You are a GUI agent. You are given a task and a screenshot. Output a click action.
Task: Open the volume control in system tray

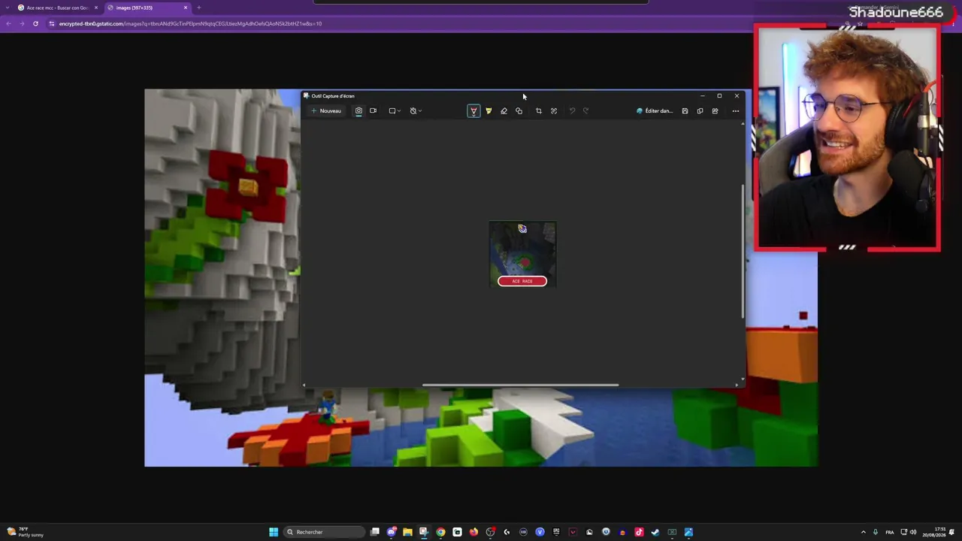coord(913,532)
